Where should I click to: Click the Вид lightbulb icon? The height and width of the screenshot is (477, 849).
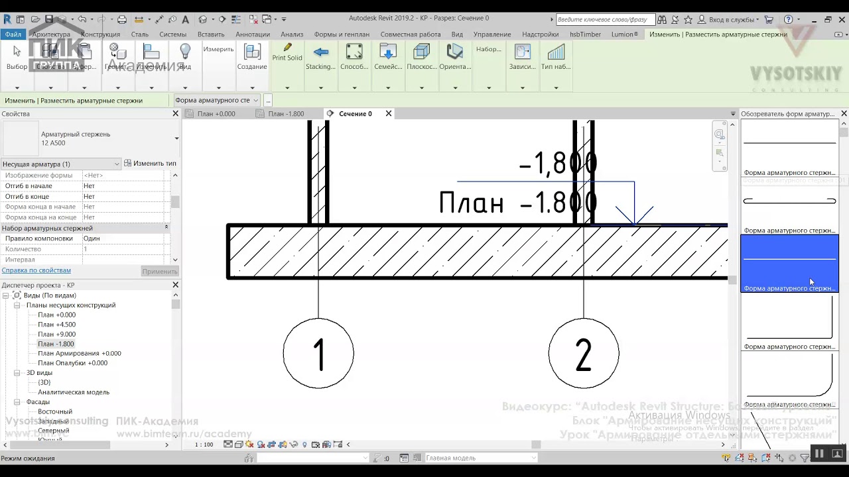(185, 52)
